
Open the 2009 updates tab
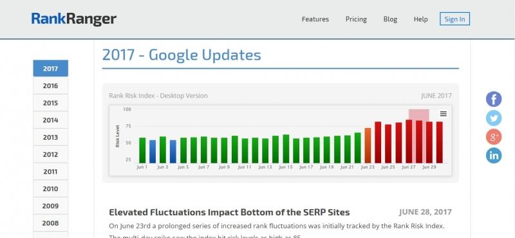coord(51,206)
